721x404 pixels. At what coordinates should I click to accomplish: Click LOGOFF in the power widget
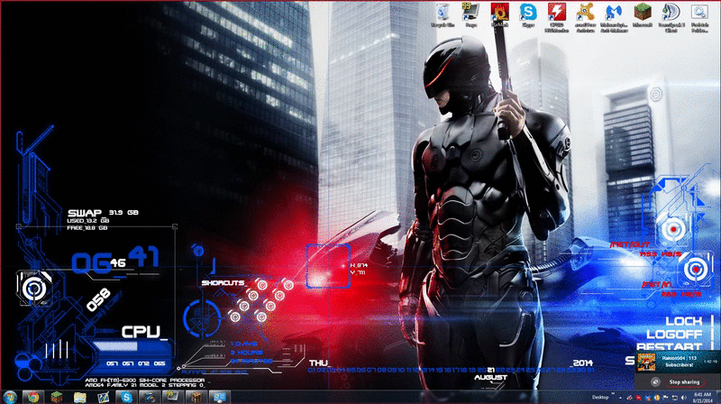[674, 334]
